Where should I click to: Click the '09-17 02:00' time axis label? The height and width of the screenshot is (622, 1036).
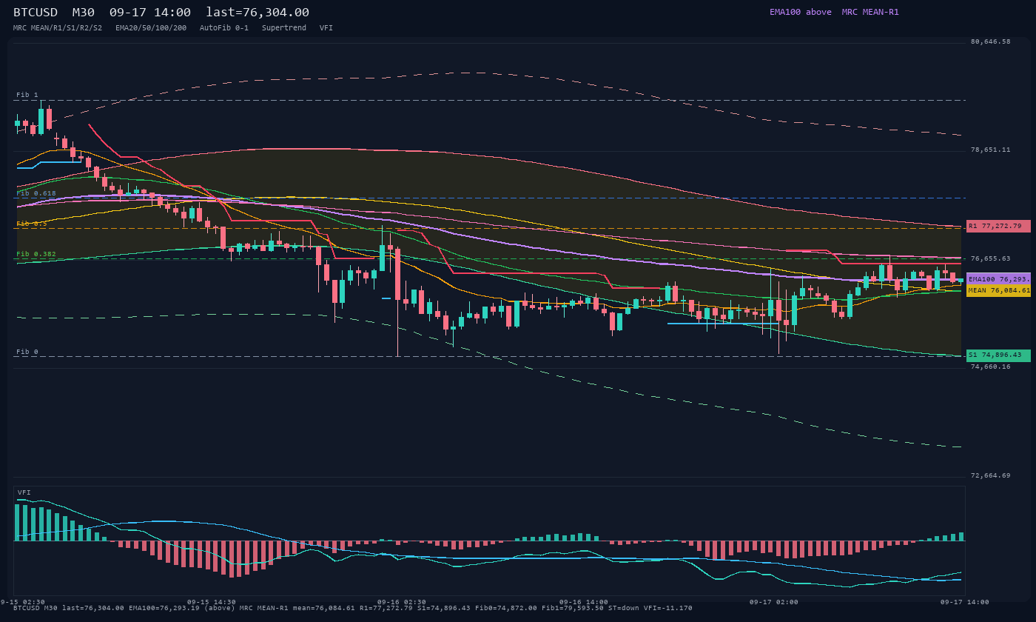click(x=774, y=602)
